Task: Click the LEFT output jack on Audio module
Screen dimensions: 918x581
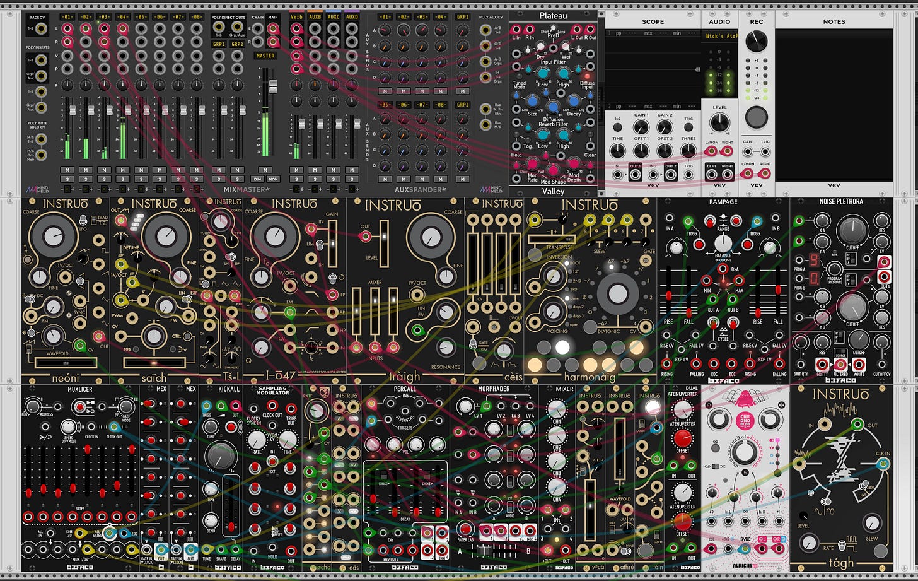Action: point(712,173)
